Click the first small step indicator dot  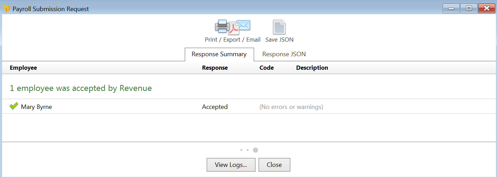pos(241,150)
